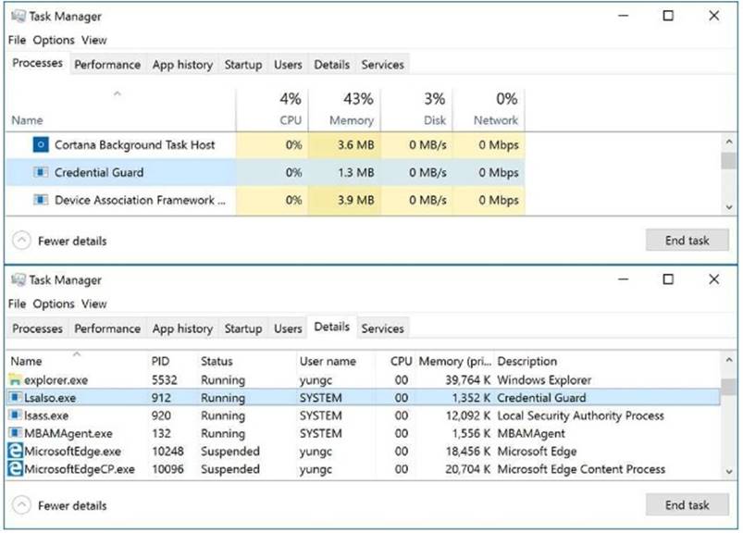Collapse the lower Task Manager with Fewer details

coord(60,505)
